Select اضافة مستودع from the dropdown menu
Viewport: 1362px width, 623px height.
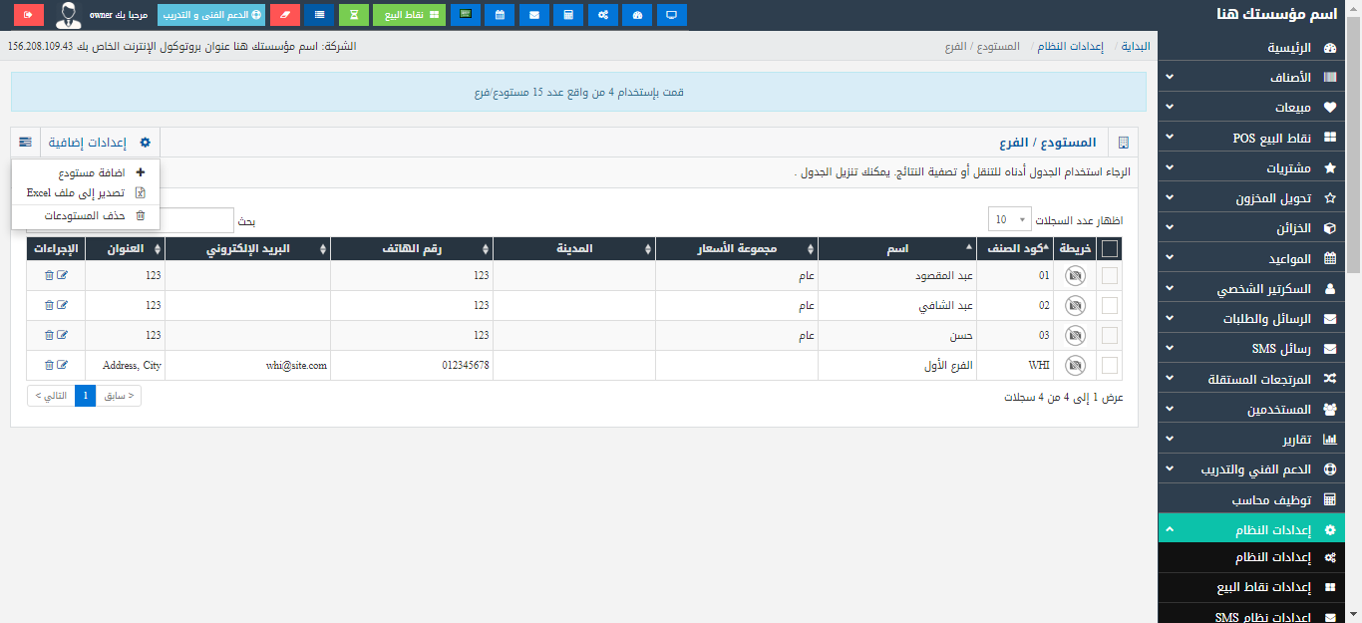click(x=90, y=172)
